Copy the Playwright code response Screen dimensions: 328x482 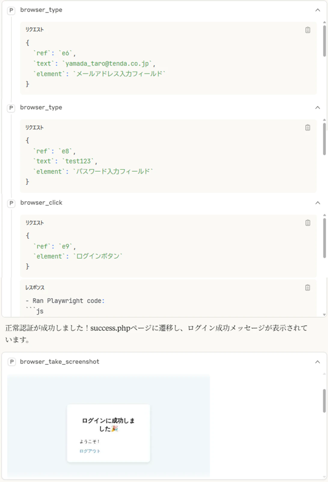308,287
